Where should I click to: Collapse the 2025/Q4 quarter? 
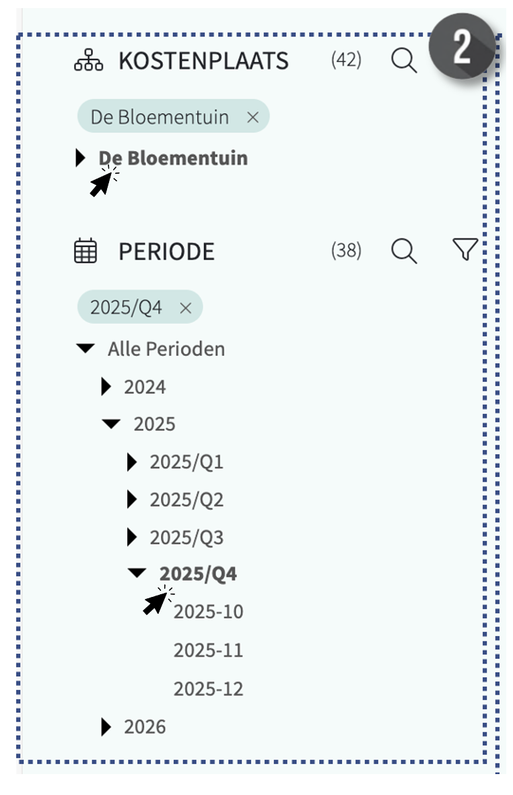pyautogui.click(x=137, y=573)
